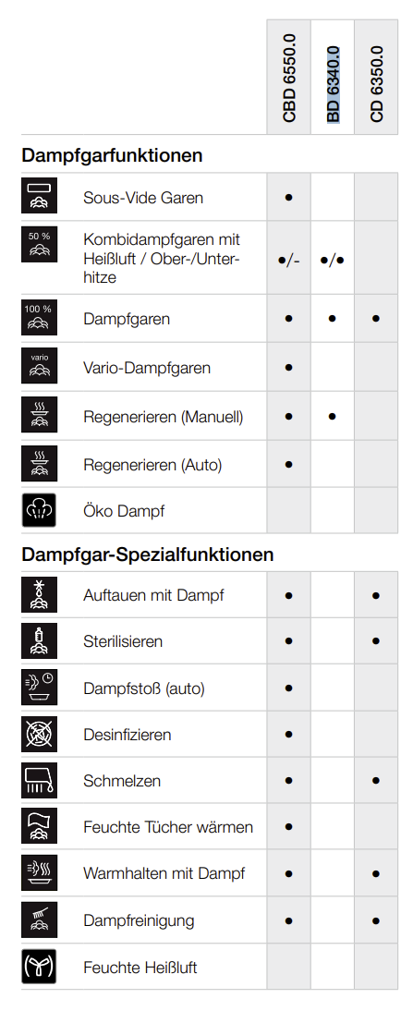Click the CD 6350.0 column header
Image resolution: width=413 pixels, height=1011 pixels.
click(x=376, y=84)
